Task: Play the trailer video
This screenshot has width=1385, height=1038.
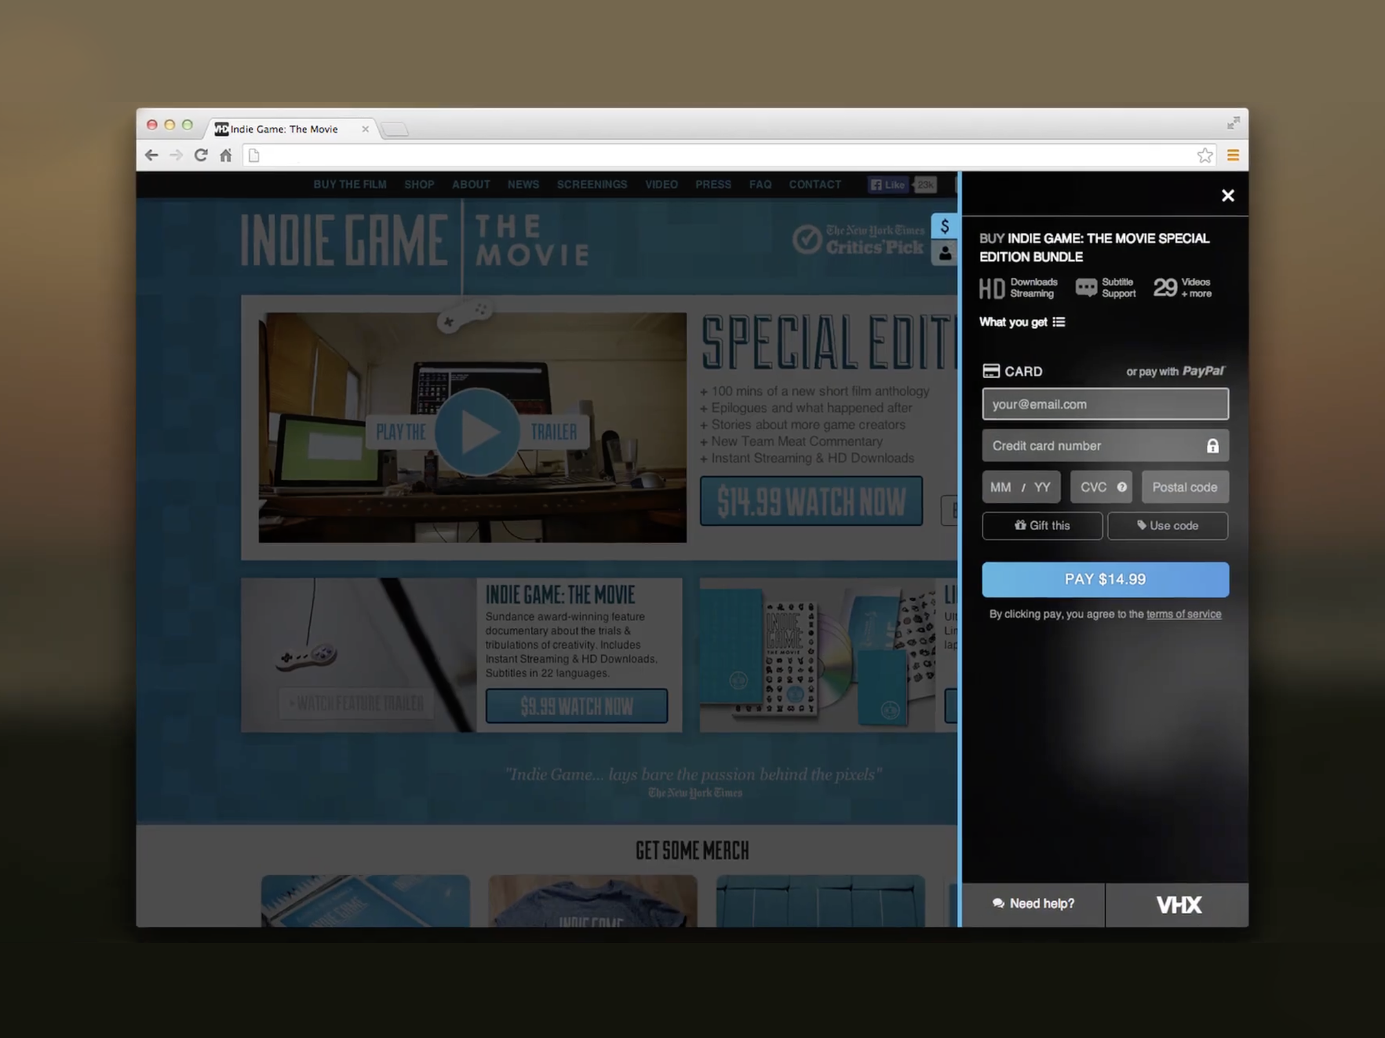Action: 476,432
